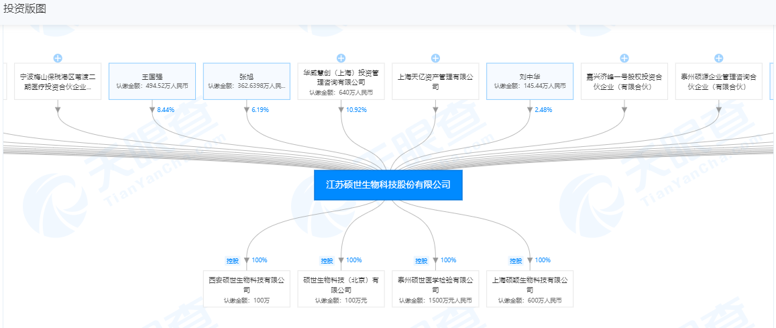
Task: Open 硕世生物科技（北京）有限公司 subsidiary node
Action: pos(341,288)
